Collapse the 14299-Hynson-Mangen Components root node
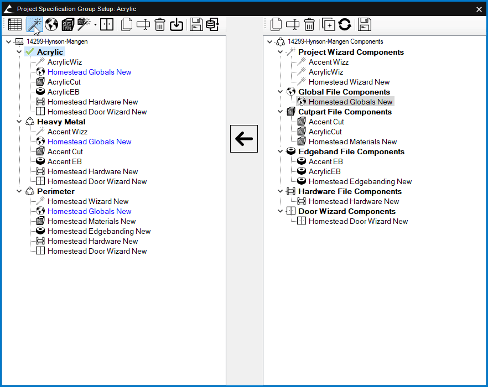Image resolution: width=488 pixels, height=387 pixels. click(270, 41)
